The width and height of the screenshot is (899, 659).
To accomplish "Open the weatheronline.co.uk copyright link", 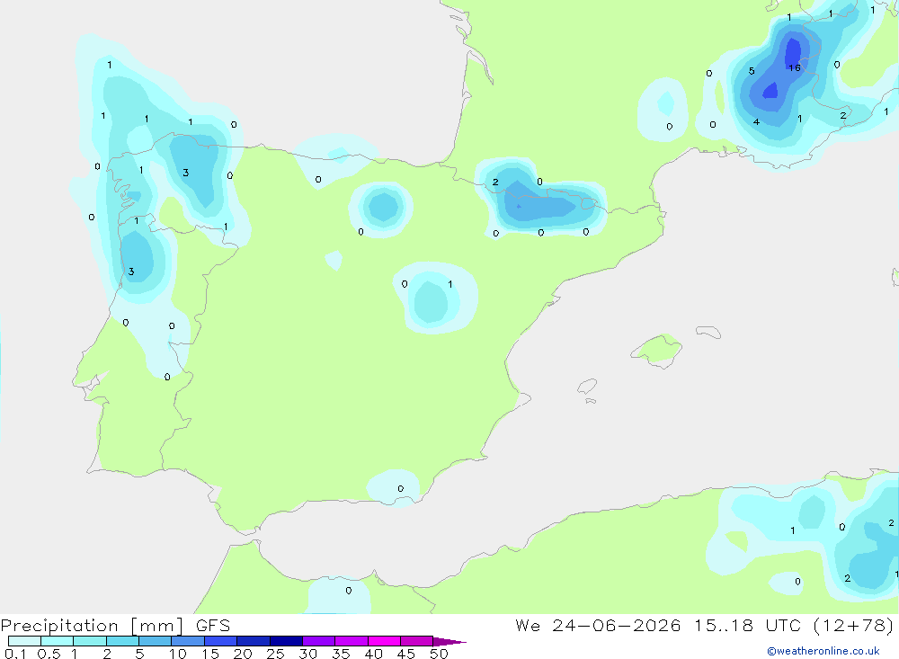I will coord(823,651).
